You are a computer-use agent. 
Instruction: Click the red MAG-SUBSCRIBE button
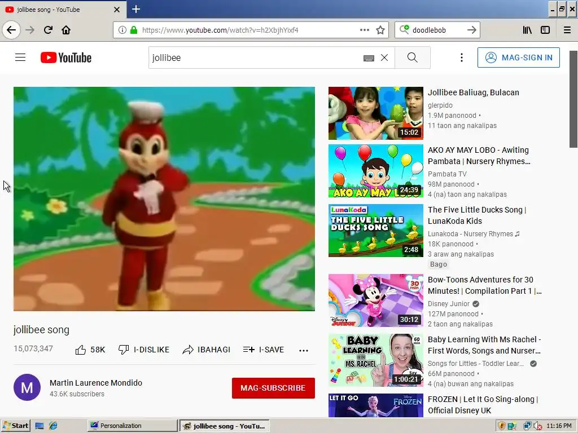(x=273, y=388)
